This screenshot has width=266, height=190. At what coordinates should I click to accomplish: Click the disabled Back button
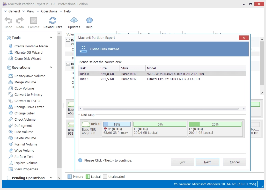pos(182,162)
